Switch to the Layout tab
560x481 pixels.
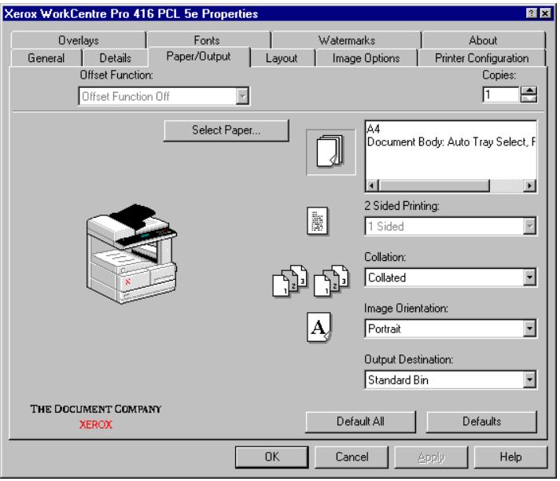click(x=282, y=58)
